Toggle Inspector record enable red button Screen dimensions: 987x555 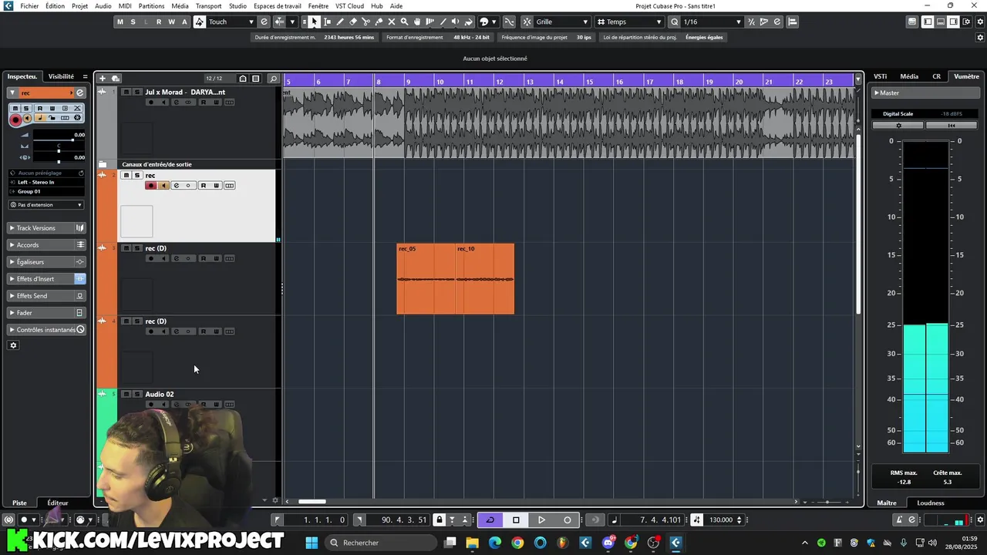coord(15,119)
